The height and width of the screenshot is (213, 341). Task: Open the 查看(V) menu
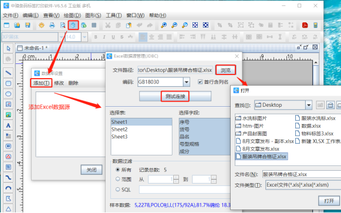[x=51, y=15]
